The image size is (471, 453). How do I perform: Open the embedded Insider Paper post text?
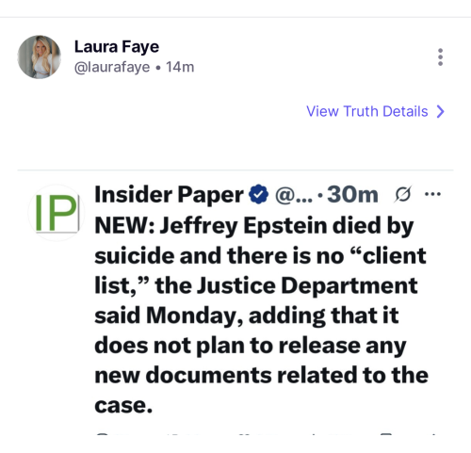point(261,315)
